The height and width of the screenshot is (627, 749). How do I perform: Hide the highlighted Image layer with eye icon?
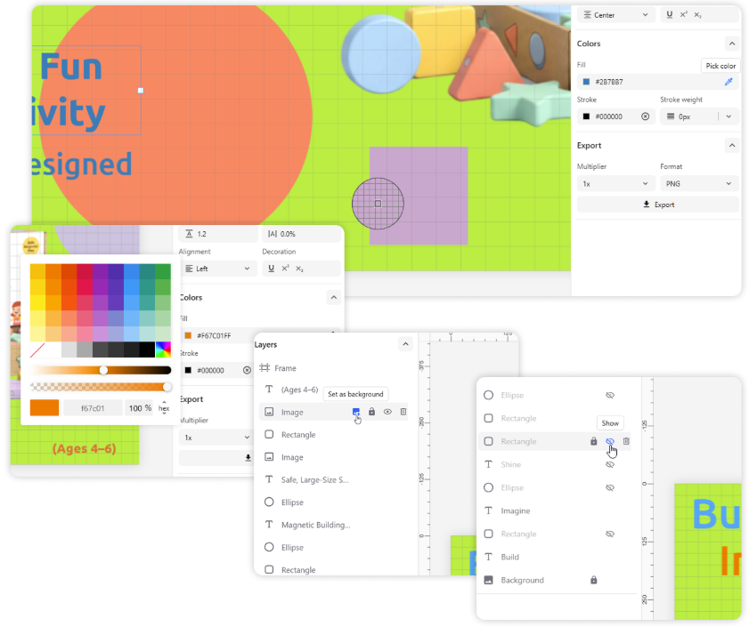coord(387,412)
